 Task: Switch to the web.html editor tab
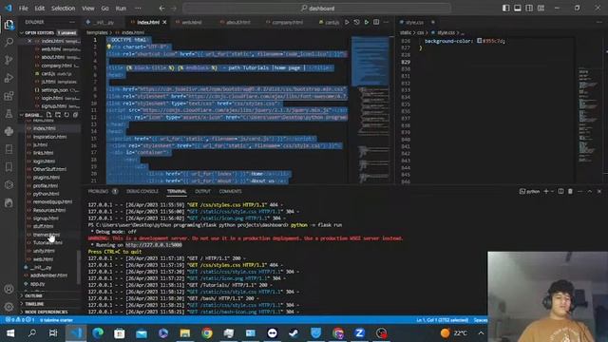click(x=192, y=22)
